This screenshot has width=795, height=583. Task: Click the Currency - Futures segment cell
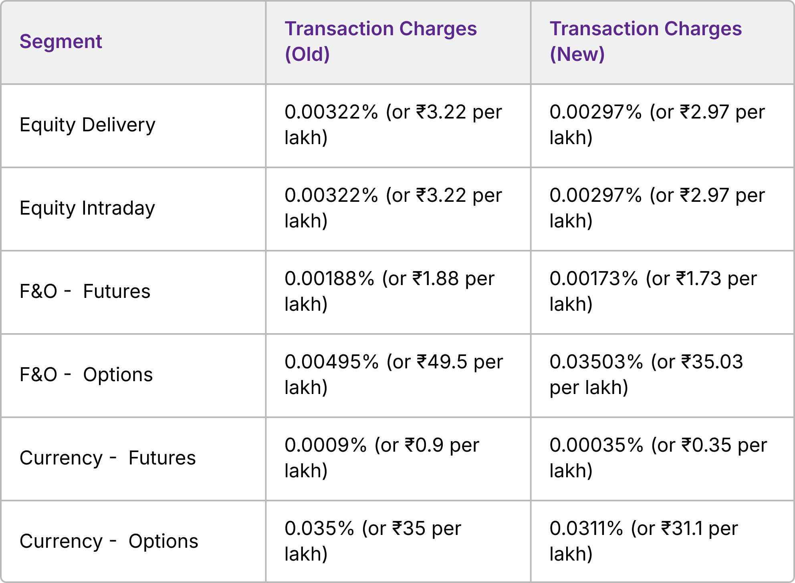(107, 458)
